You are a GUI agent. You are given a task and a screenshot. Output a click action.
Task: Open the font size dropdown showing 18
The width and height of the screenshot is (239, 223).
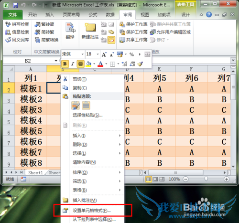tap(98, 54)
